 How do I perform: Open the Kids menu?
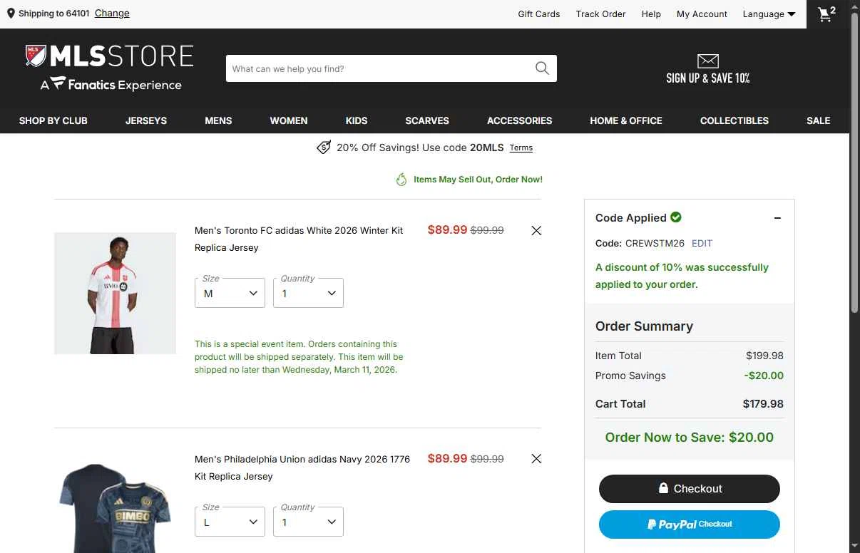[357, 120]
